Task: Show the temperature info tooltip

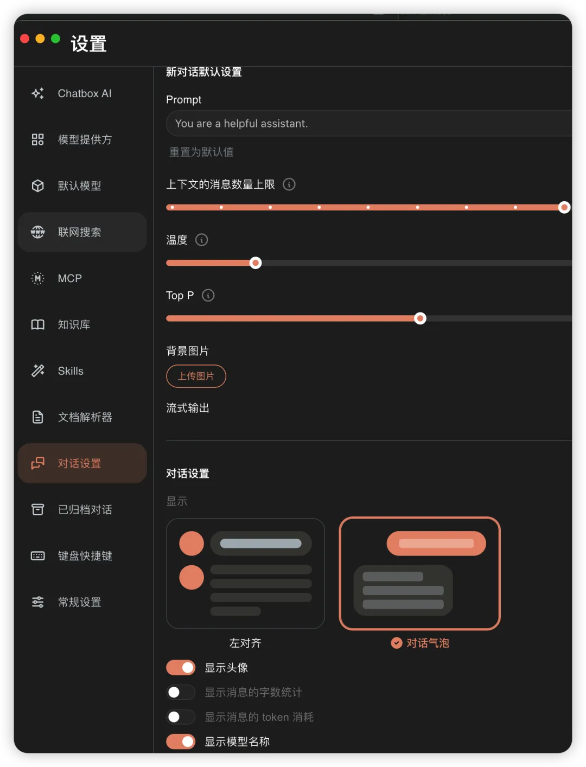Action: (x=201, y=240)
